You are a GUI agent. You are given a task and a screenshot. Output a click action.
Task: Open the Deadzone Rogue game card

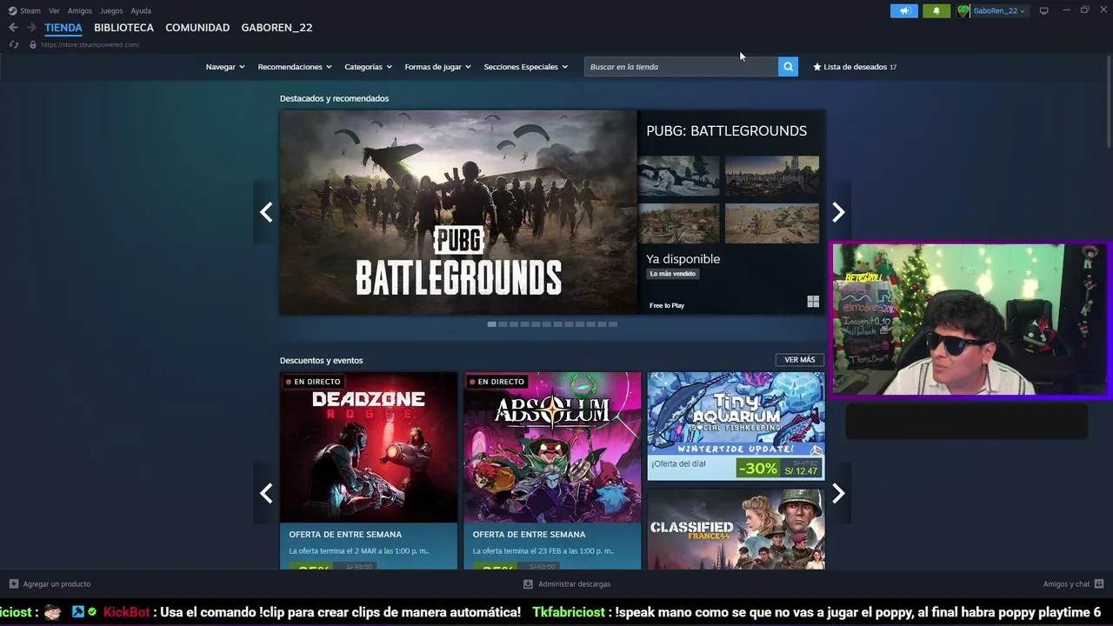coord(369,470)
